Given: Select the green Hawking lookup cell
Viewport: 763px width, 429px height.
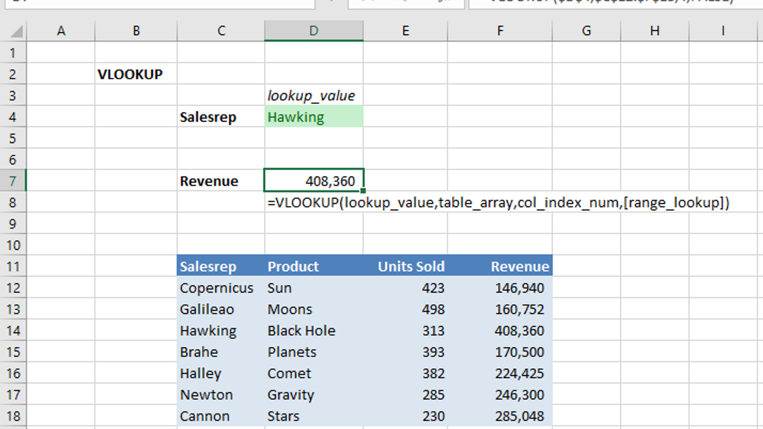Looking at the screenshot, I should 314,117.
